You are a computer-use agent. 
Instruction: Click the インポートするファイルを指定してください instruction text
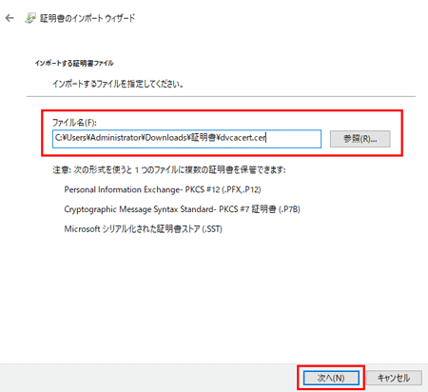click(118, 84)
